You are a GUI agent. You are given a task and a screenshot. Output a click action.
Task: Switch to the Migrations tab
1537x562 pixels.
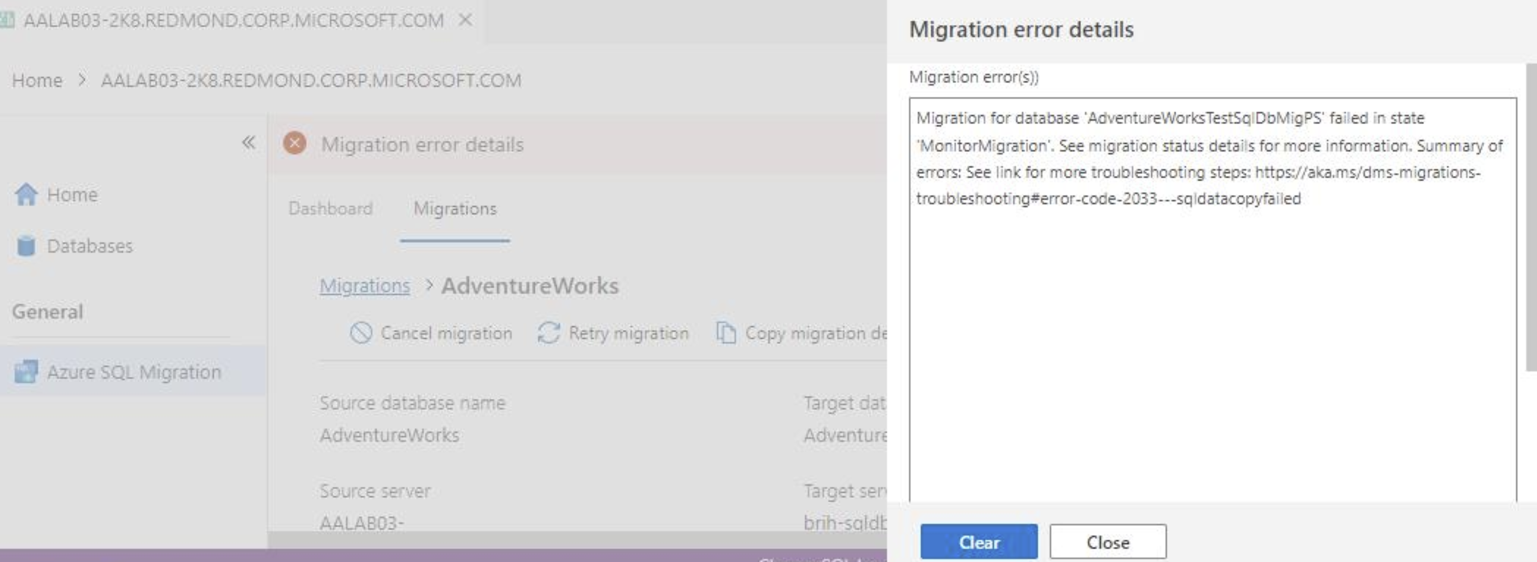455,209
